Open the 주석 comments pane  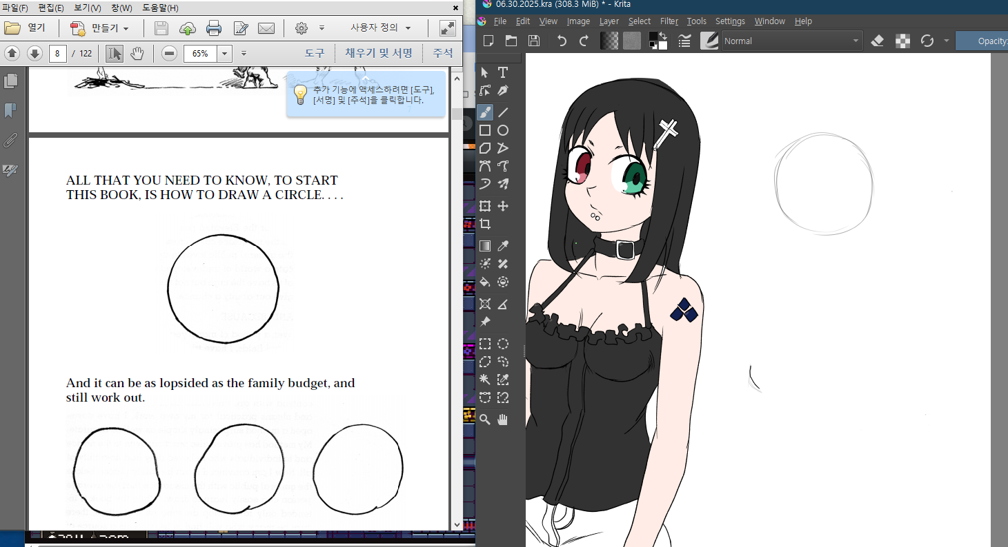[x=443, y=53]
